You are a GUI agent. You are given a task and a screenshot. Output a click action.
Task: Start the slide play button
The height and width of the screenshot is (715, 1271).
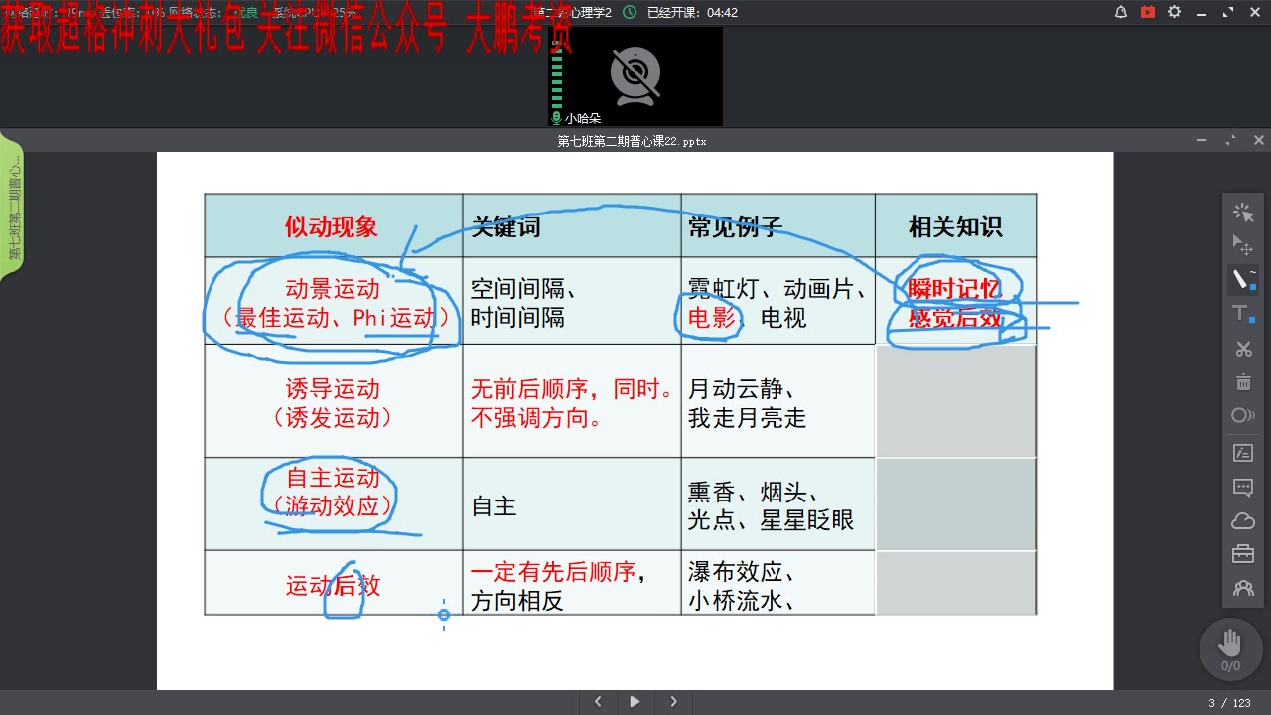tap(635, 702)
